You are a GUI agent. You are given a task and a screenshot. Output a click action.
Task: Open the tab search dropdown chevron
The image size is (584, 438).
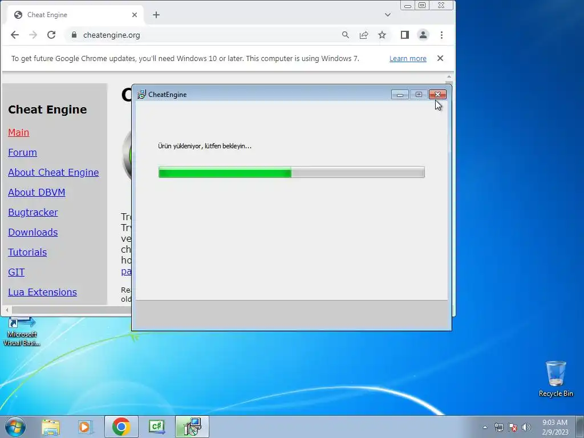pyautogui.click(x=388, y=15)
